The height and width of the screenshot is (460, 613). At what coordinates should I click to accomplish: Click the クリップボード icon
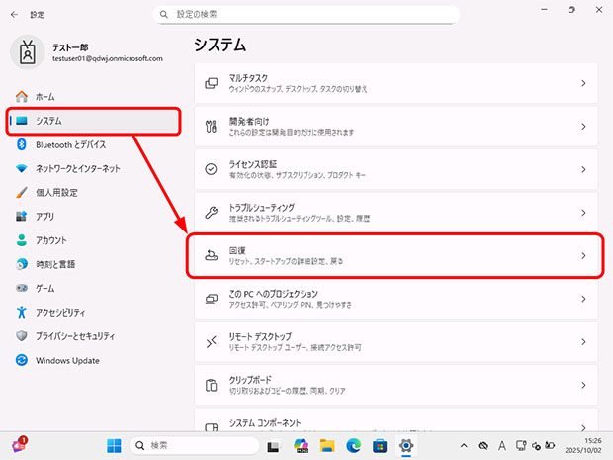click(212, 385)
